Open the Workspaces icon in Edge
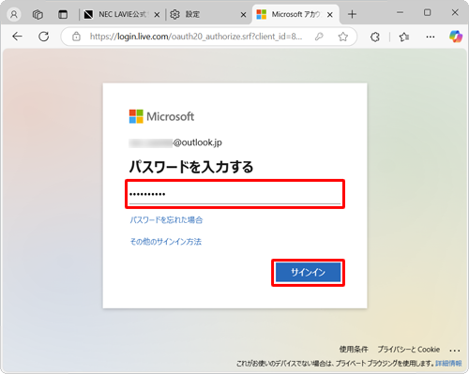Image resolution: width=469 pixels, height=374 pixels. coord(38,14)
